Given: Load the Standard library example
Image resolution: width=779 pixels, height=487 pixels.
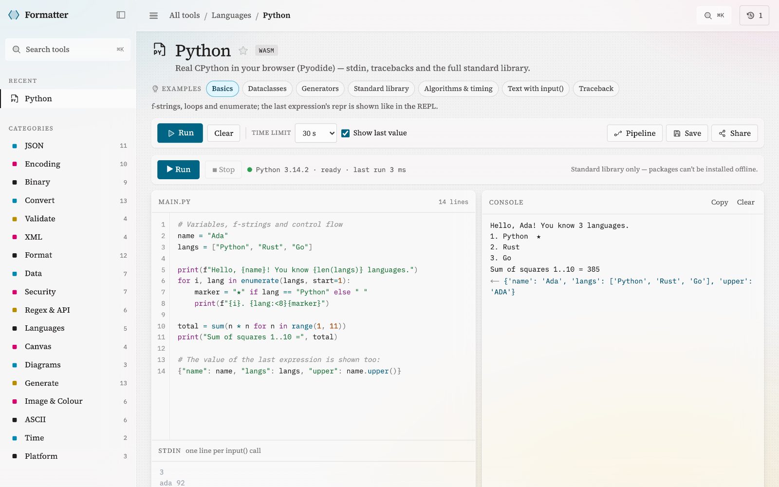Looking at the screenshot, I should [x=381, y=89].
